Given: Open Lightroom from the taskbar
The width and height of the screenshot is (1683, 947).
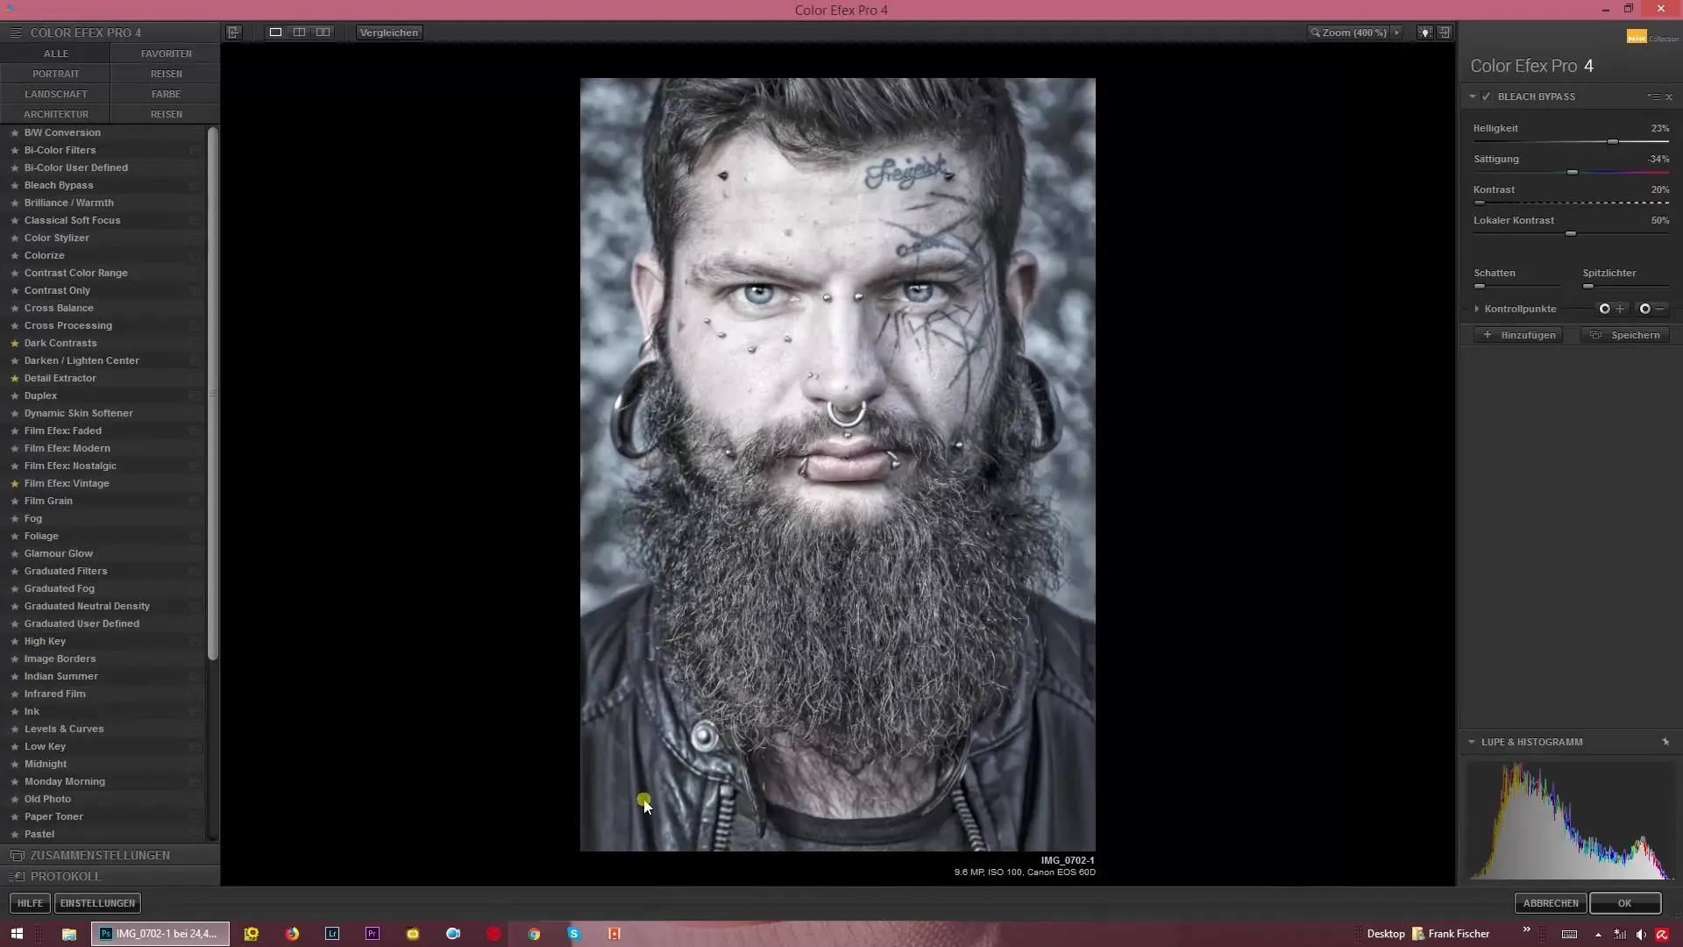Looking at the screenshot, I should pos(332,934).
